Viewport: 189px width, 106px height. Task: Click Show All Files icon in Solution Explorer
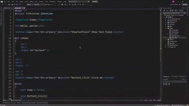173,11
